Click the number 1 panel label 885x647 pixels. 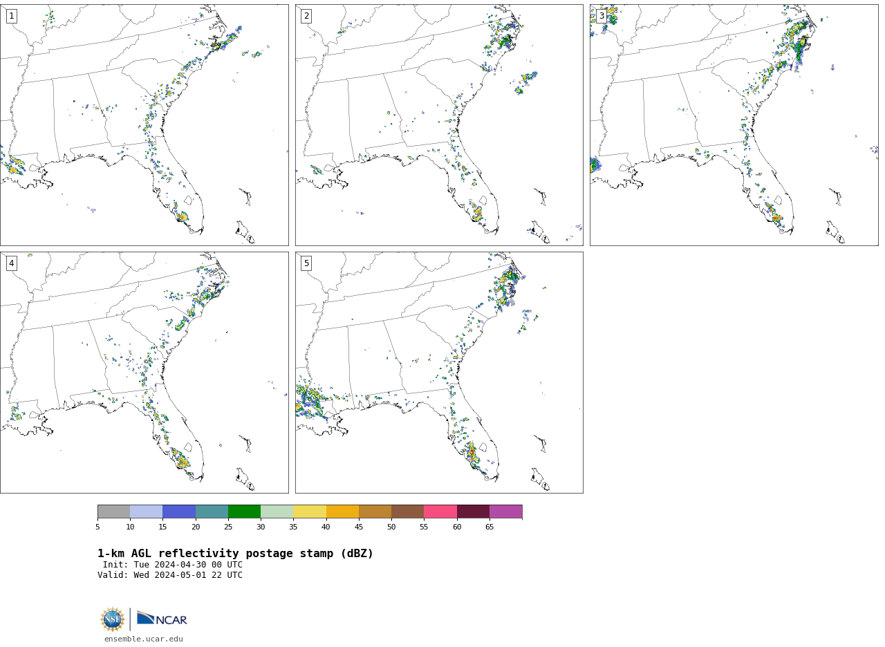pos(11,16)
